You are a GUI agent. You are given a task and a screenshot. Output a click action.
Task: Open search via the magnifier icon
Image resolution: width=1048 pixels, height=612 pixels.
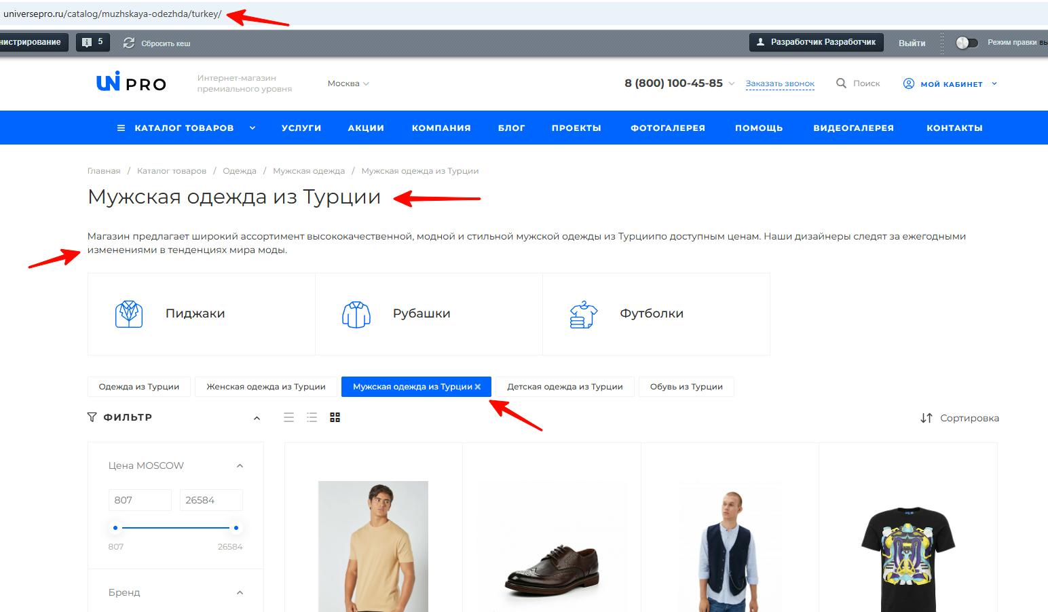(x=842, y=83)
